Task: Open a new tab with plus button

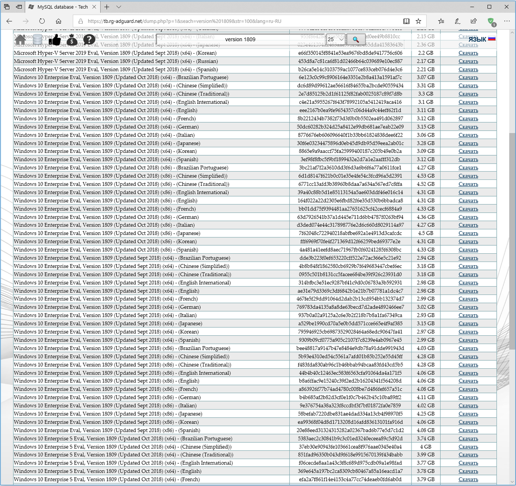Action: click(x=107, y=7)
